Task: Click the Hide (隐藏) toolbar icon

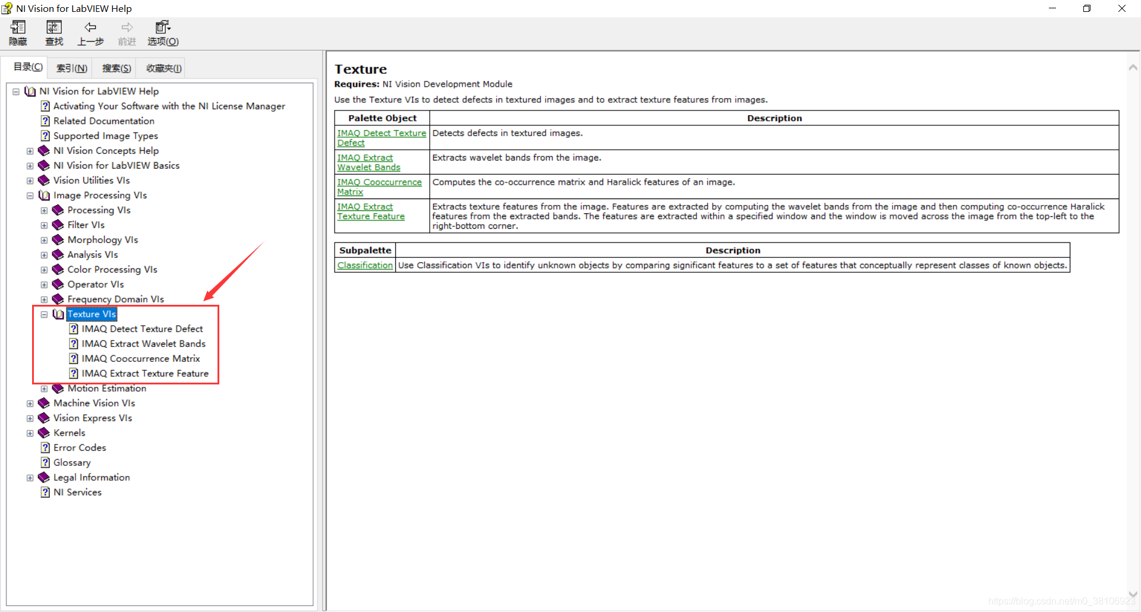Action: [18, 27]
